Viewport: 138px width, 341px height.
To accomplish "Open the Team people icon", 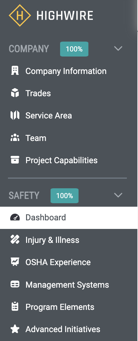I will tap(15, 138).
